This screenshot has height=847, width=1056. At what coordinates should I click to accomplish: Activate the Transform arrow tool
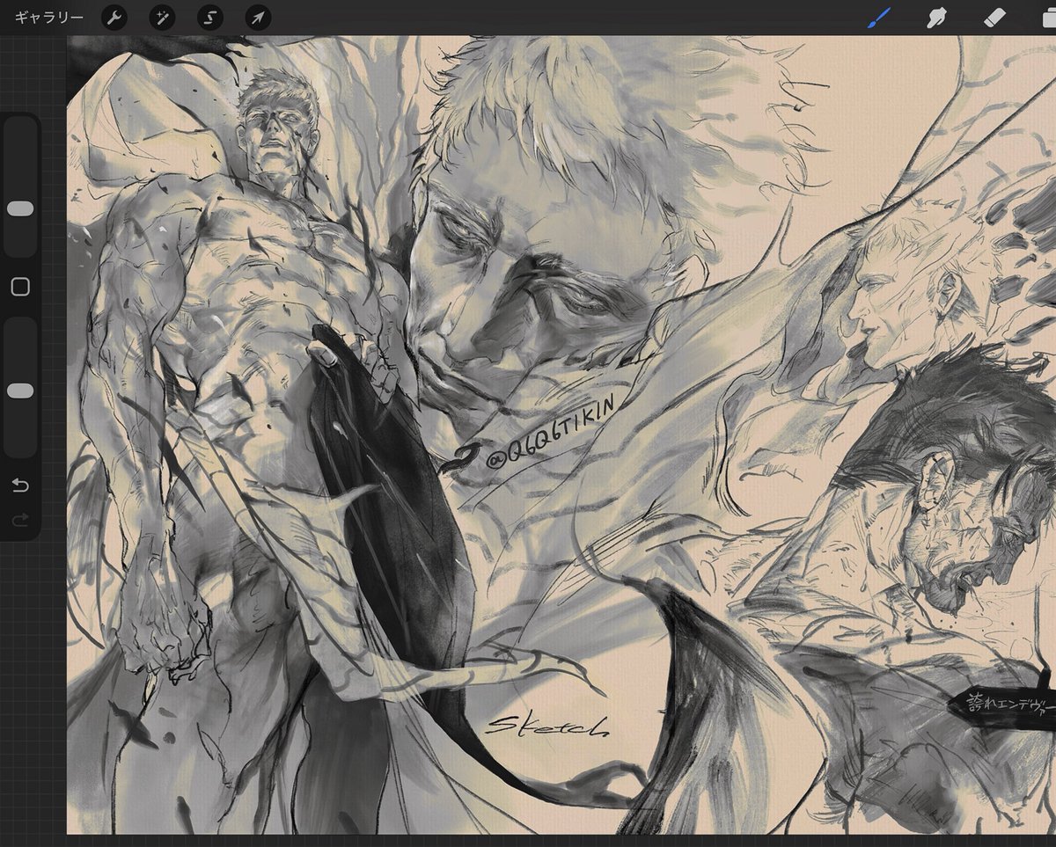(x=258, y=17)
